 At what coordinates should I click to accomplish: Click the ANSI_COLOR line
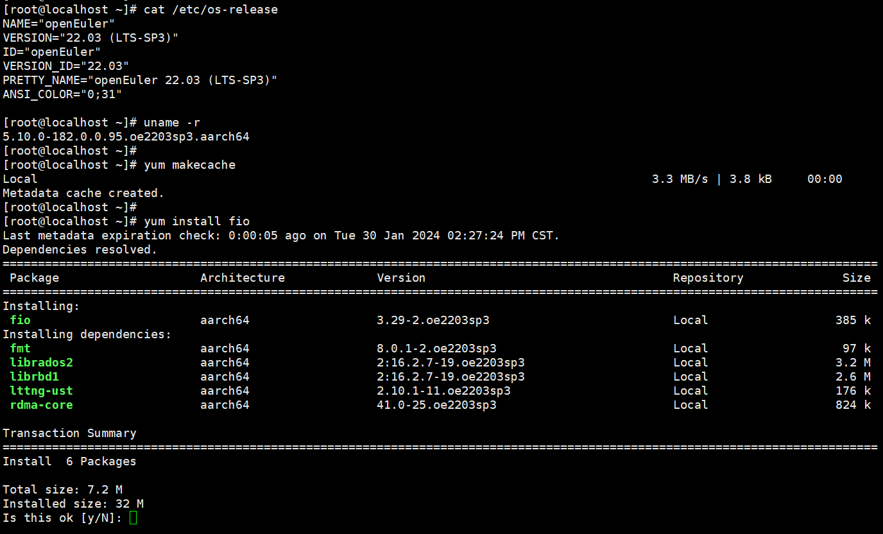pos(62,94)
